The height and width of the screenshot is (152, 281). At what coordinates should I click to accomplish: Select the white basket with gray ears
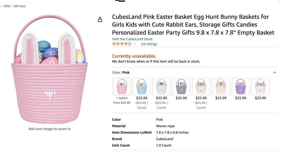(x=201, y=87)
